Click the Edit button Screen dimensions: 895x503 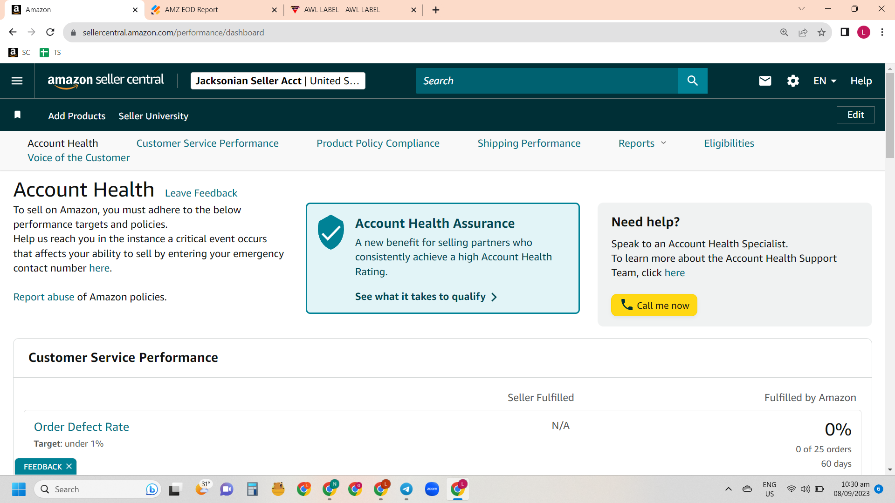(x=856, y=115)
